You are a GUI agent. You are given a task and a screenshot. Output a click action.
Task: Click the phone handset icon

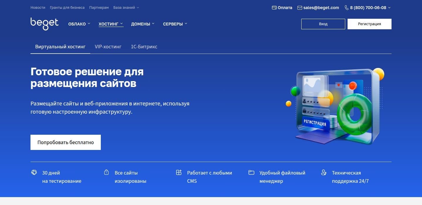pos(347,8)
